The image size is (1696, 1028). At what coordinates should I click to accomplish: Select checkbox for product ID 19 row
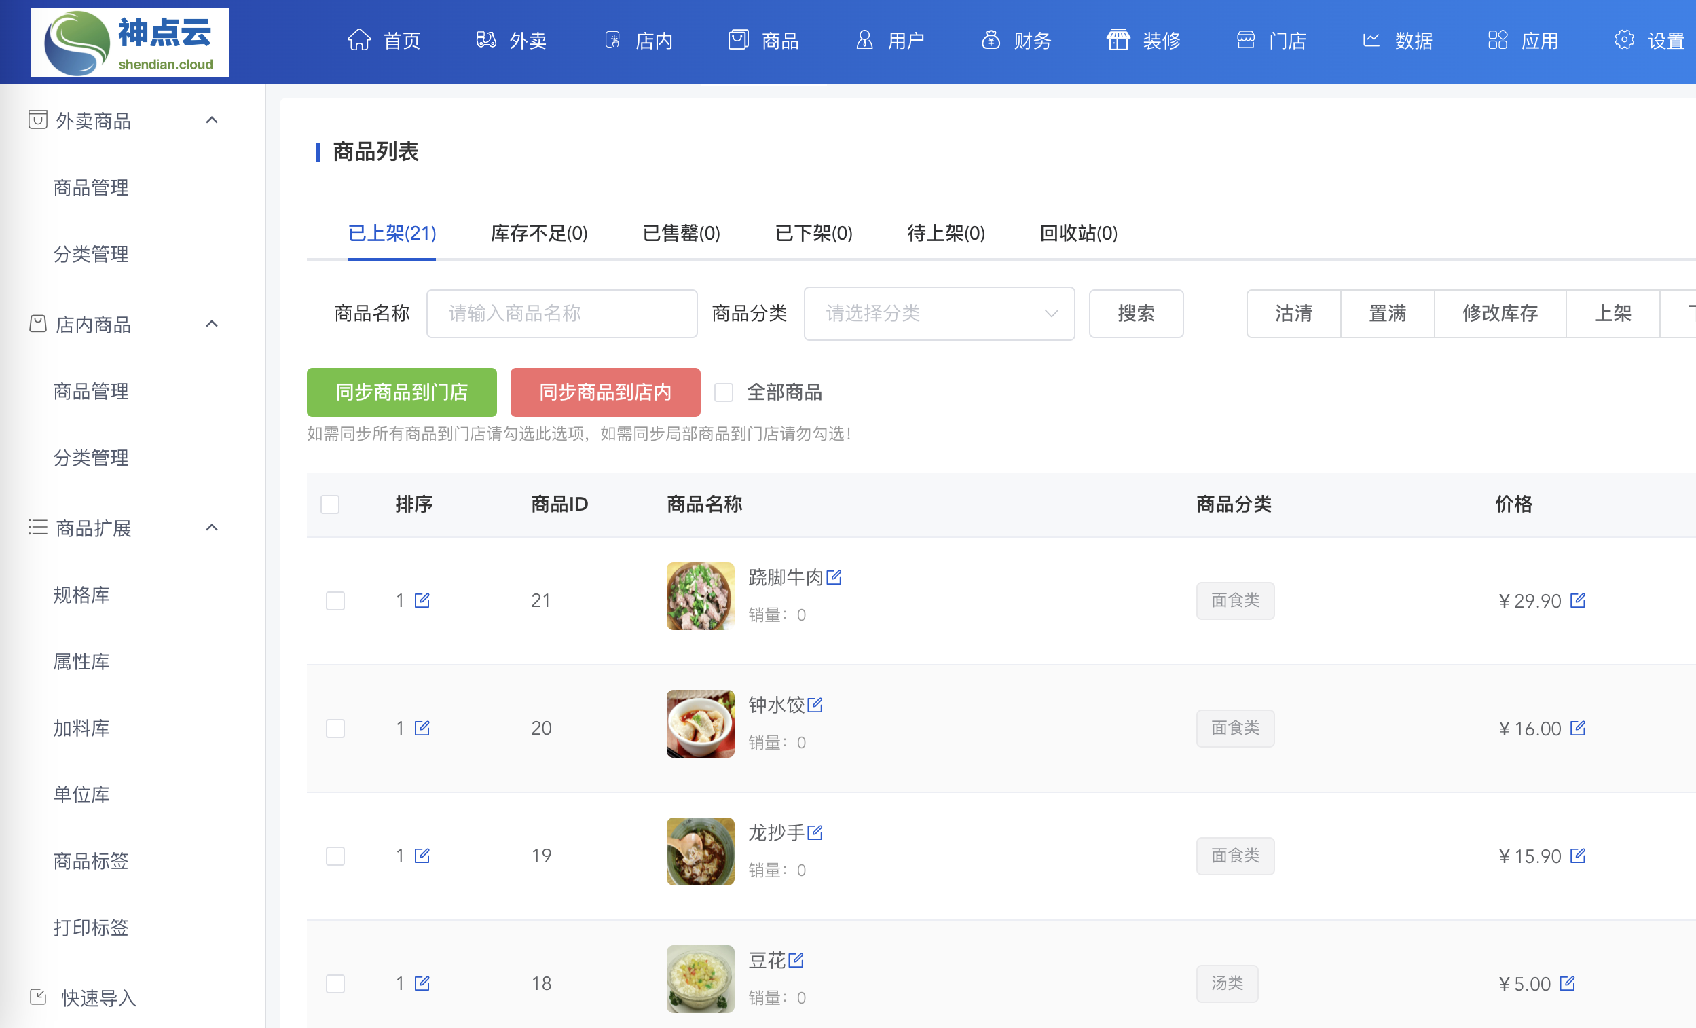pyautogui.click(x=335, y=856)
